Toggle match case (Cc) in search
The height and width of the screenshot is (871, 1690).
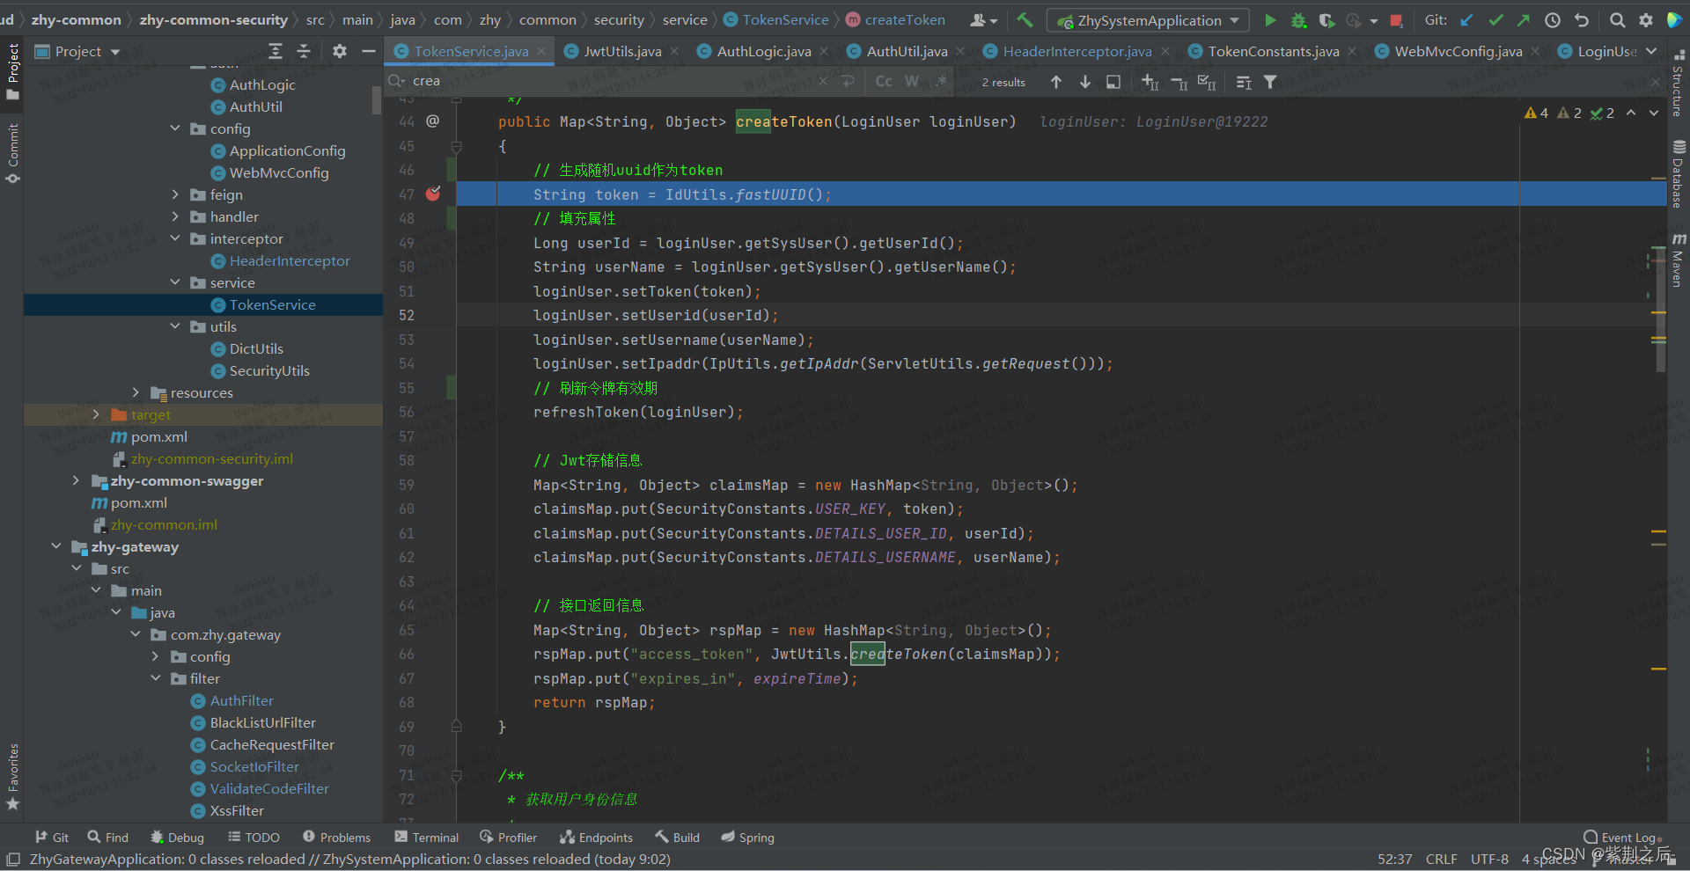(x=884, y=82)
